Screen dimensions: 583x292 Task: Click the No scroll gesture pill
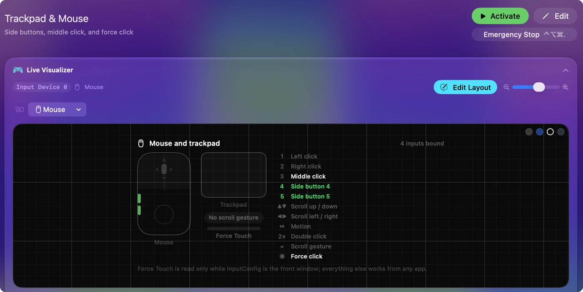(x=234, y=218)
